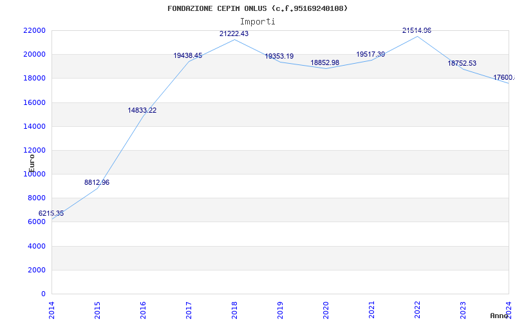Click the 10000 y-axis tick label
Viewport: 515px width, 322px height.
tap(34, 174)
